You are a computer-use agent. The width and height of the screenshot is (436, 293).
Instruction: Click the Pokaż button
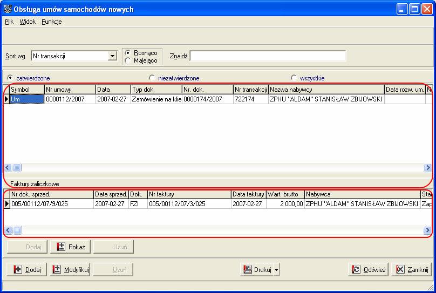[x=70, y=247]
